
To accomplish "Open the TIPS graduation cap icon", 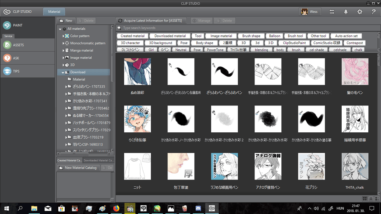I will pyautogui.click(x=7, y=71).
